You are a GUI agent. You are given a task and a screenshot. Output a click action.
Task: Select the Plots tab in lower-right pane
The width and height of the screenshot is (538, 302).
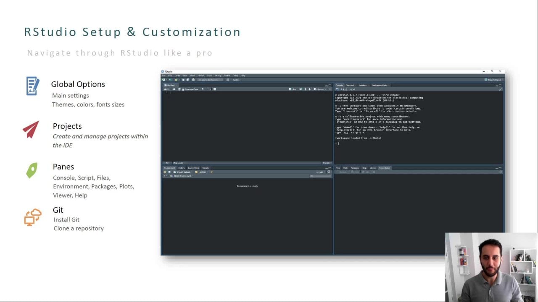(x=345, y=168)
